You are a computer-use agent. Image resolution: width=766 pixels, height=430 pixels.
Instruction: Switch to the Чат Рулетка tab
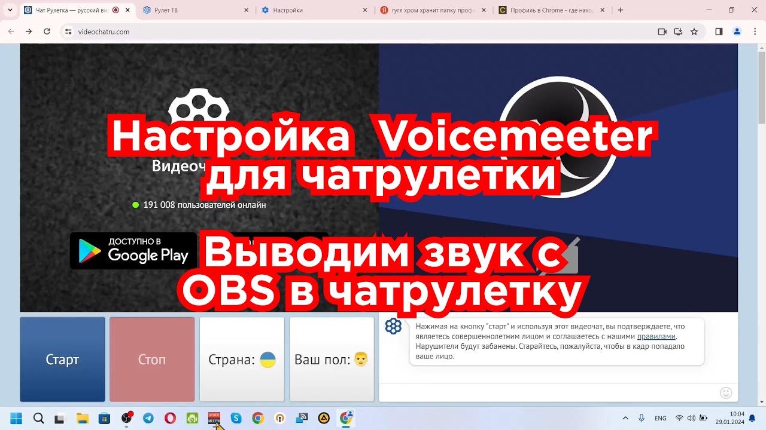pos(77,10)
